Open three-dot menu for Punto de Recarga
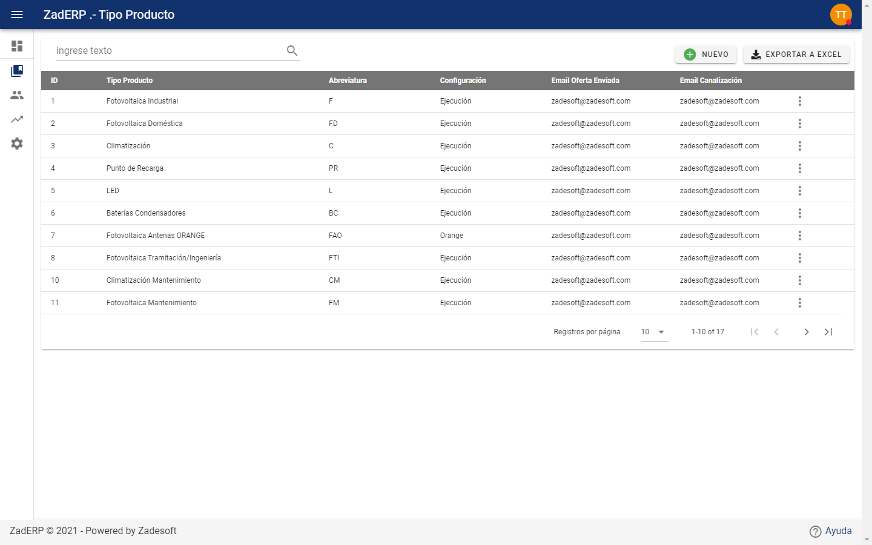Viewport: 872px width, 545px height. click(x=800, y=168)
